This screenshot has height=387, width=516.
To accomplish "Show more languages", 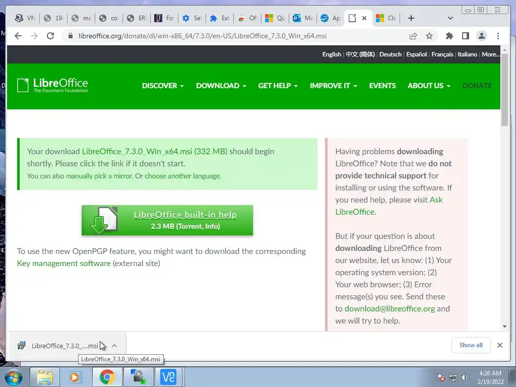I will point(491,54).
